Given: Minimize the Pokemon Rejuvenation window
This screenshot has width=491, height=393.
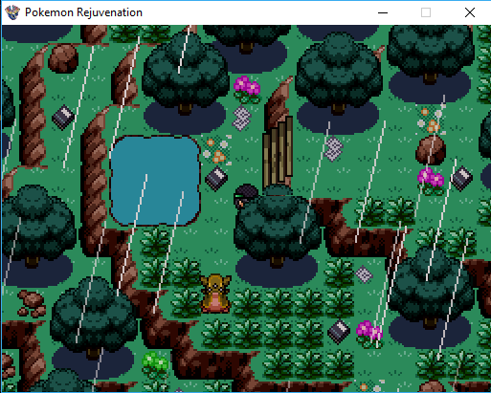Looking at the screenshot, I should point(383,12).
